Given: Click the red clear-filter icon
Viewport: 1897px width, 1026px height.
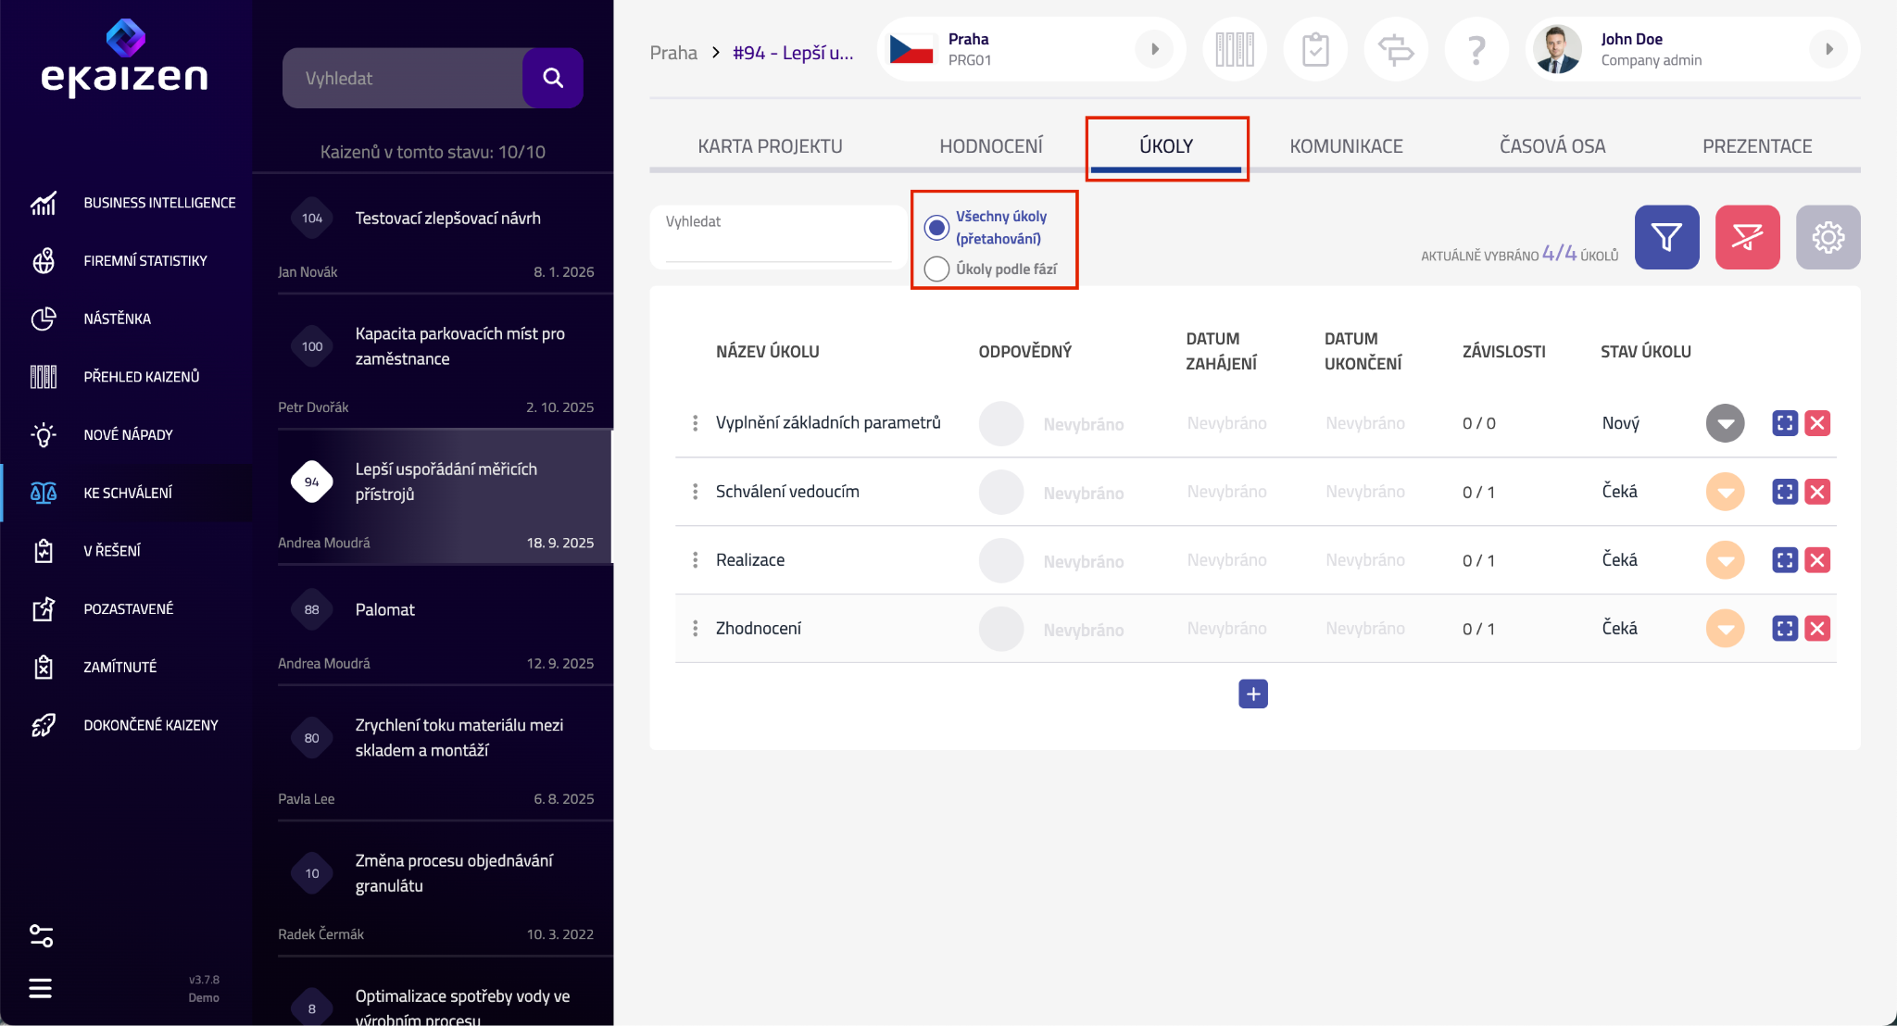Looking at the screenshot, I should click(1747, 238).
